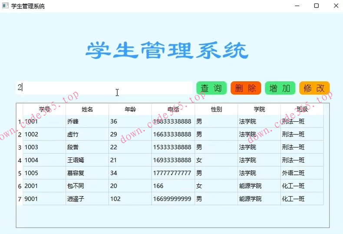
Task: Click the 学号 column header
Action: point(44,109)
